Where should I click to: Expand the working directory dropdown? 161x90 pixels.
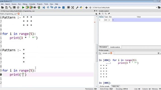pyautogui.click(x=156, y=7)
